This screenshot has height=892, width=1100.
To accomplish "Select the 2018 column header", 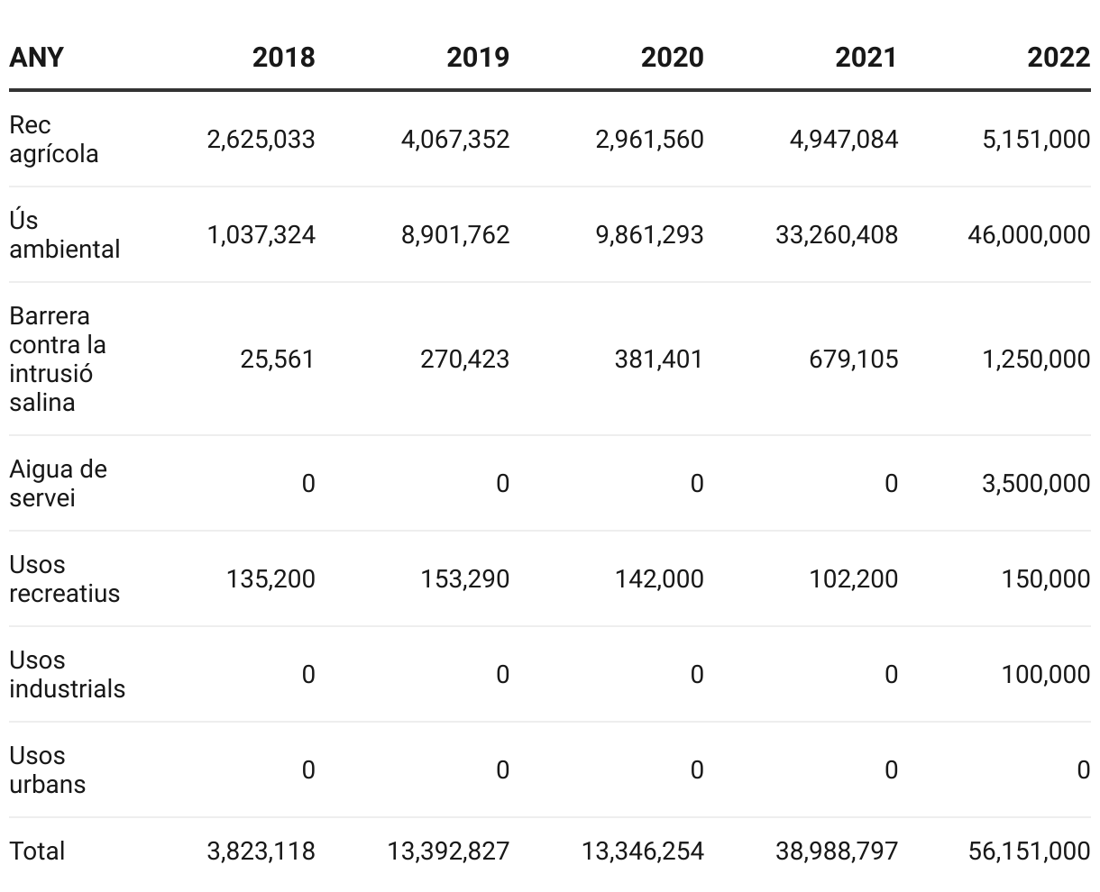I will (283, 57).
